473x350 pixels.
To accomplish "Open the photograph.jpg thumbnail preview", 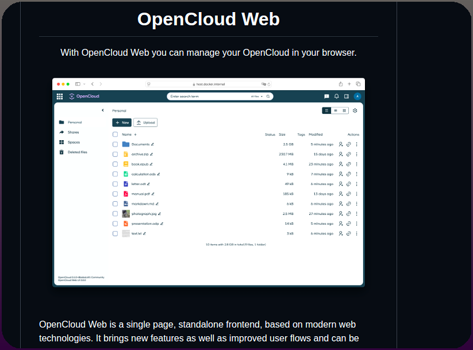I will [126, 214].
